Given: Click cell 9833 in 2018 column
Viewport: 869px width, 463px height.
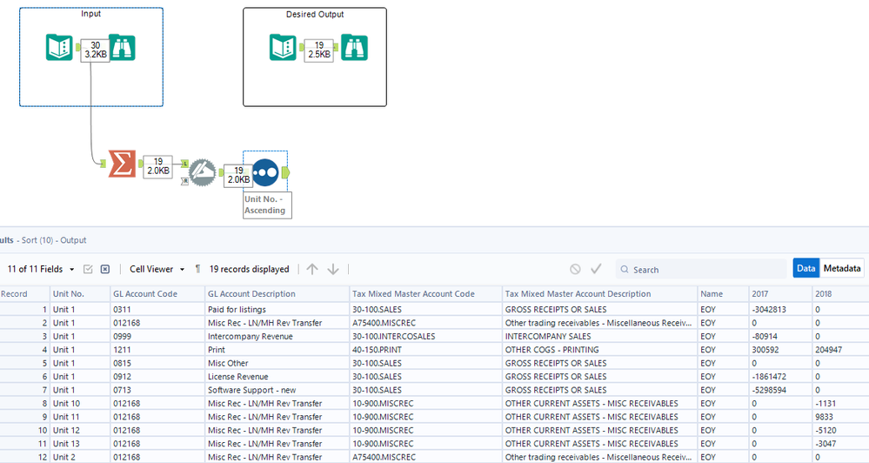Looking at the screenshot, I should pos(840,416).
